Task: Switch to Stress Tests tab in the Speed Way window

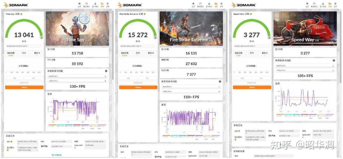Action: point(323,5)
